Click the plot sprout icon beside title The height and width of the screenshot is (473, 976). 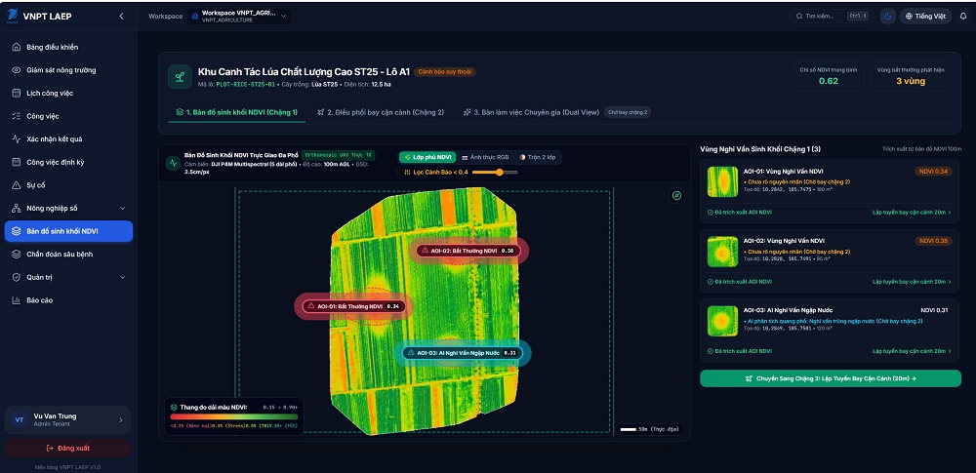coord(180,76)
